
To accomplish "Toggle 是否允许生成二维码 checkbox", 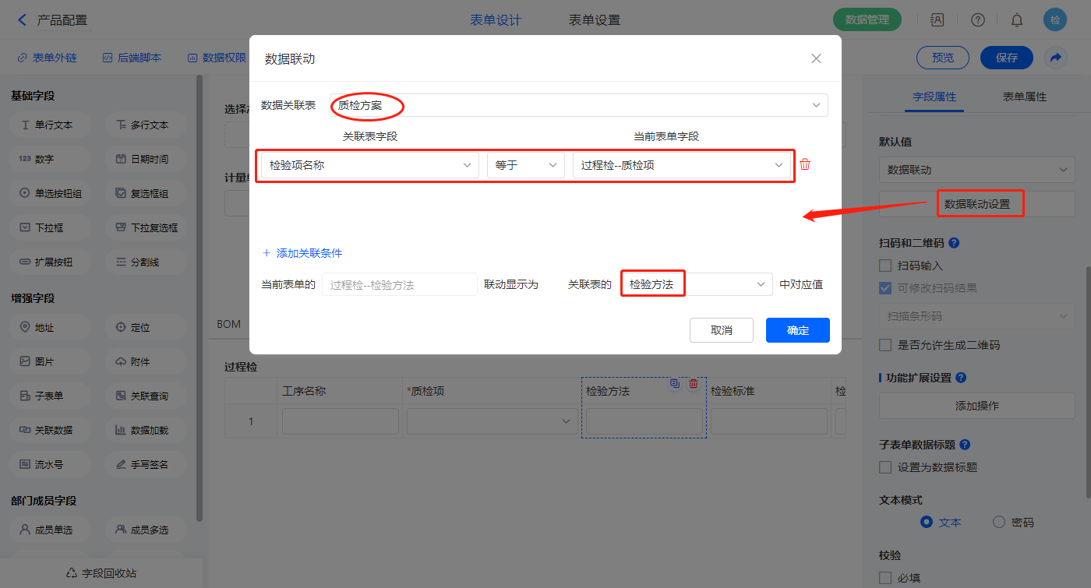I will click(885, 345).
